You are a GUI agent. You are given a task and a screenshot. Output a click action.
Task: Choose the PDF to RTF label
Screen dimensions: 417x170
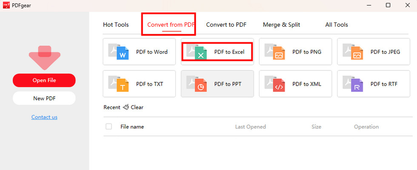tap(384, 84)
